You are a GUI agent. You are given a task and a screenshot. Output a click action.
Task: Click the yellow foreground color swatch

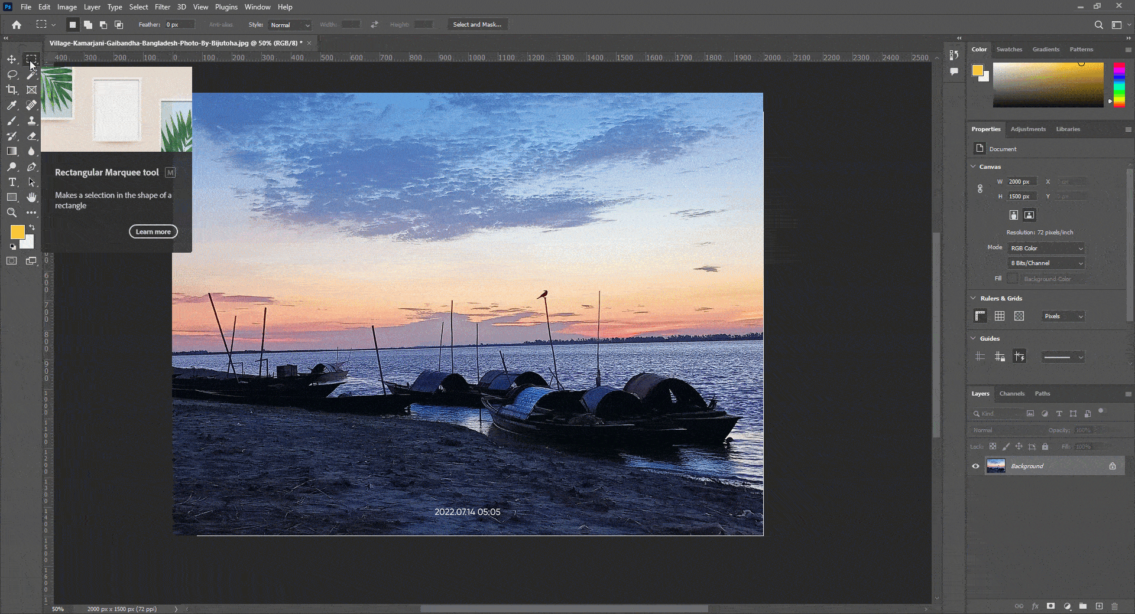[x=17, y=231]
